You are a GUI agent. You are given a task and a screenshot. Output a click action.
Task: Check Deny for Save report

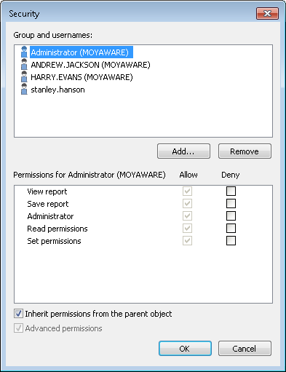point(231,203)
